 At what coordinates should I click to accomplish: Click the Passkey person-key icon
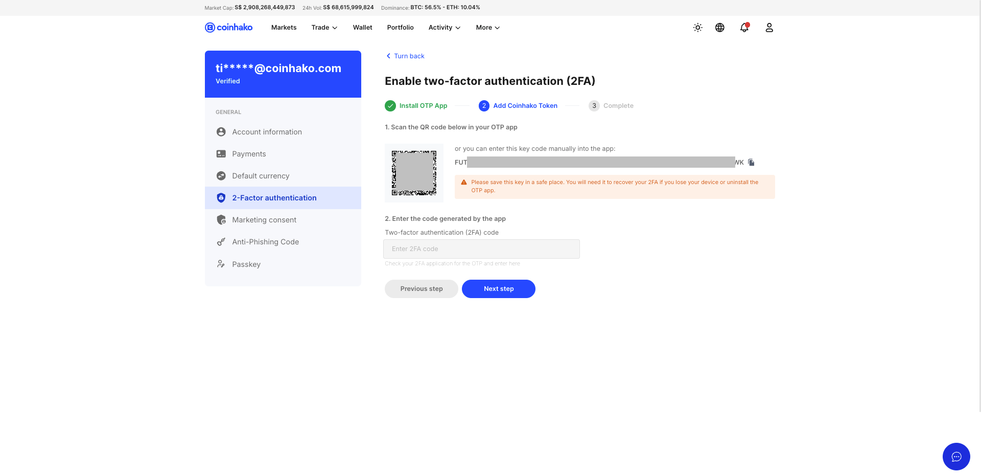[x=221, y=264]
